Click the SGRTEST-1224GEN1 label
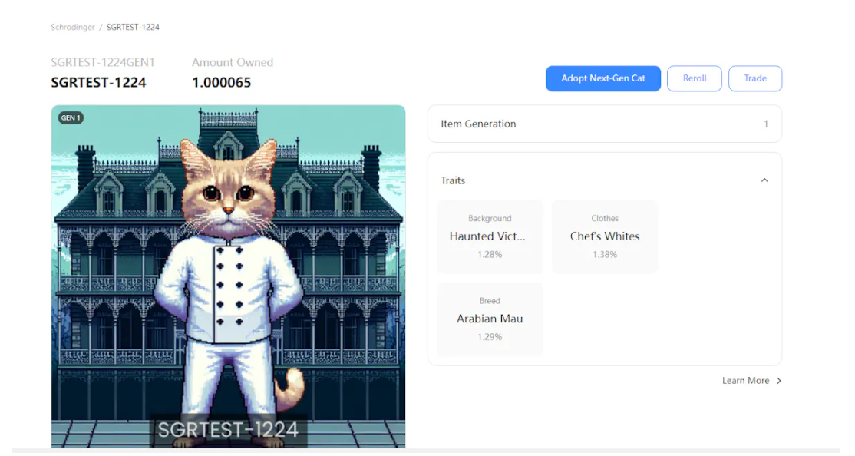 tap(103, 63)
